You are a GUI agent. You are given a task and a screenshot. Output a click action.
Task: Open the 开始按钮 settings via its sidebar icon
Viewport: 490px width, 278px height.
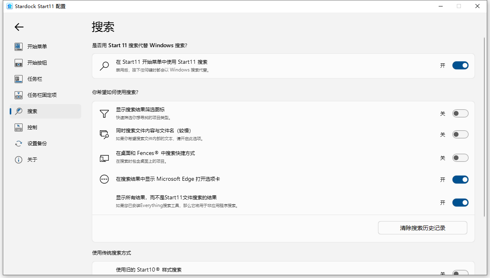coord(19,63)
